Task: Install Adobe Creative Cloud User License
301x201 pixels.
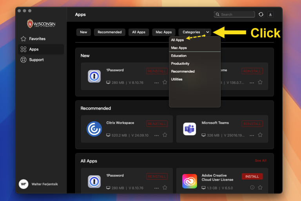Action: (x=252, y=176)
